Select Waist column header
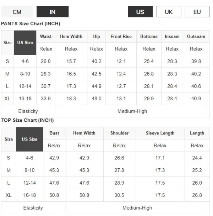Image resolution: width=213 pixels, height=216 pixels. [46, 37]
